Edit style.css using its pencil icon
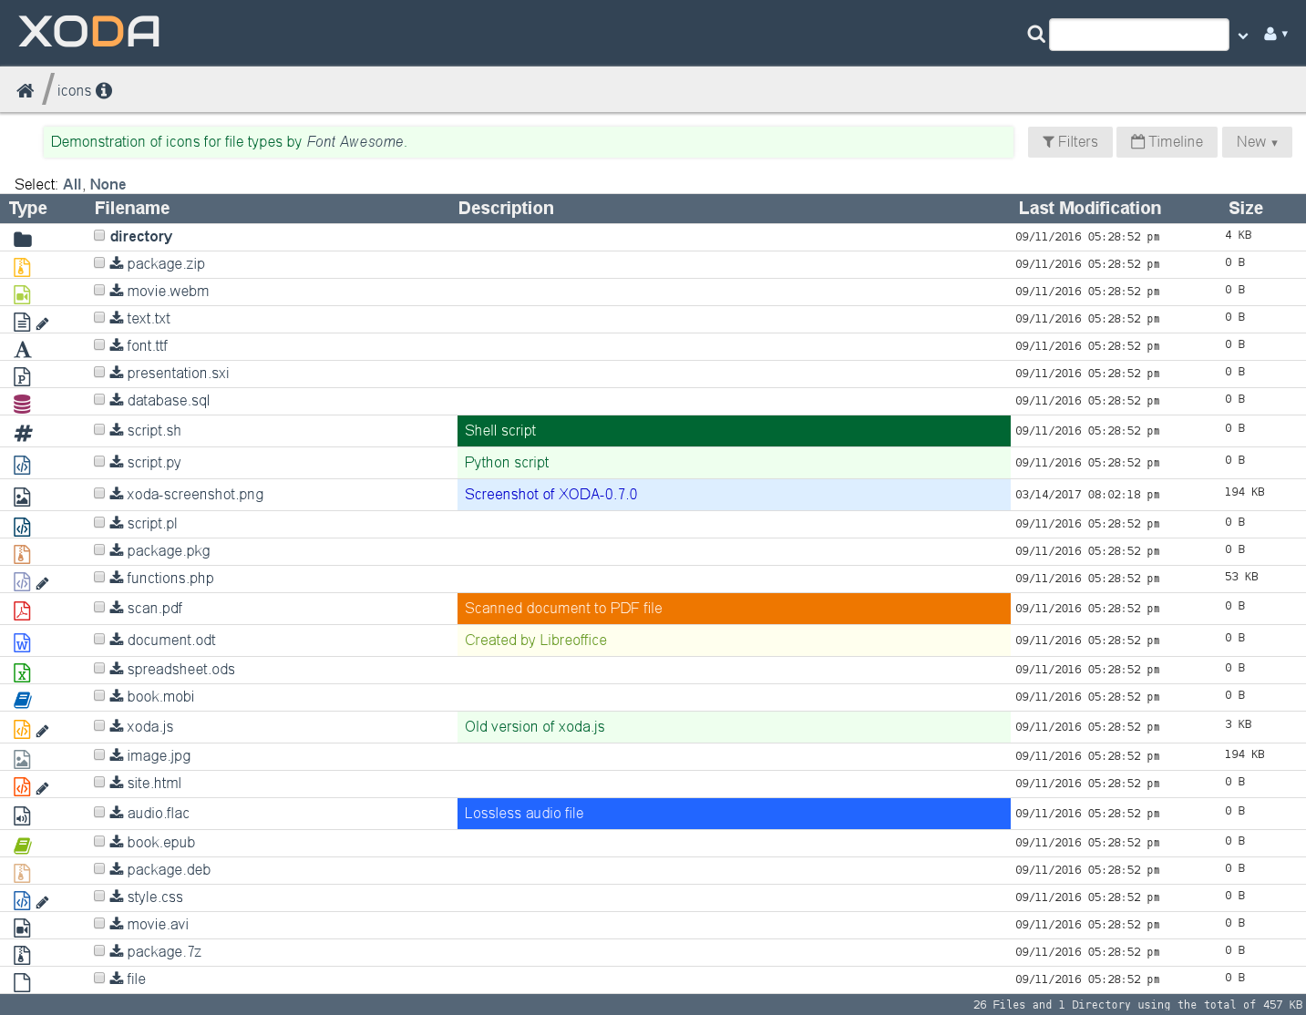 (x=42, y=900)
